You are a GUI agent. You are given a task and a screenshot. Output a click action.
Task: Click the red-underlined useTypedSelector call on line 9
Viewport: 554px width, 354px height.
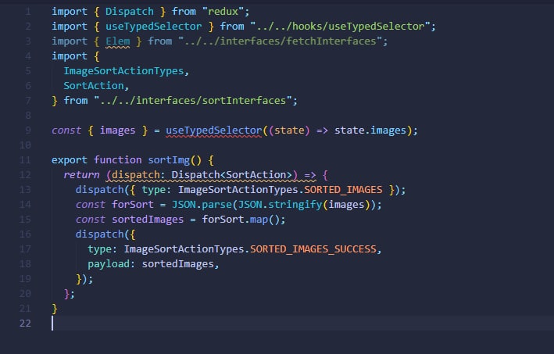pos(214,131)
